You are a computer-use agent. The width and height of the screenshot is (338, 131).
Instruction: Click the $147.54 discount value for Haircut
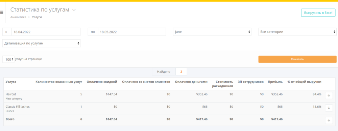click(112, 94)
